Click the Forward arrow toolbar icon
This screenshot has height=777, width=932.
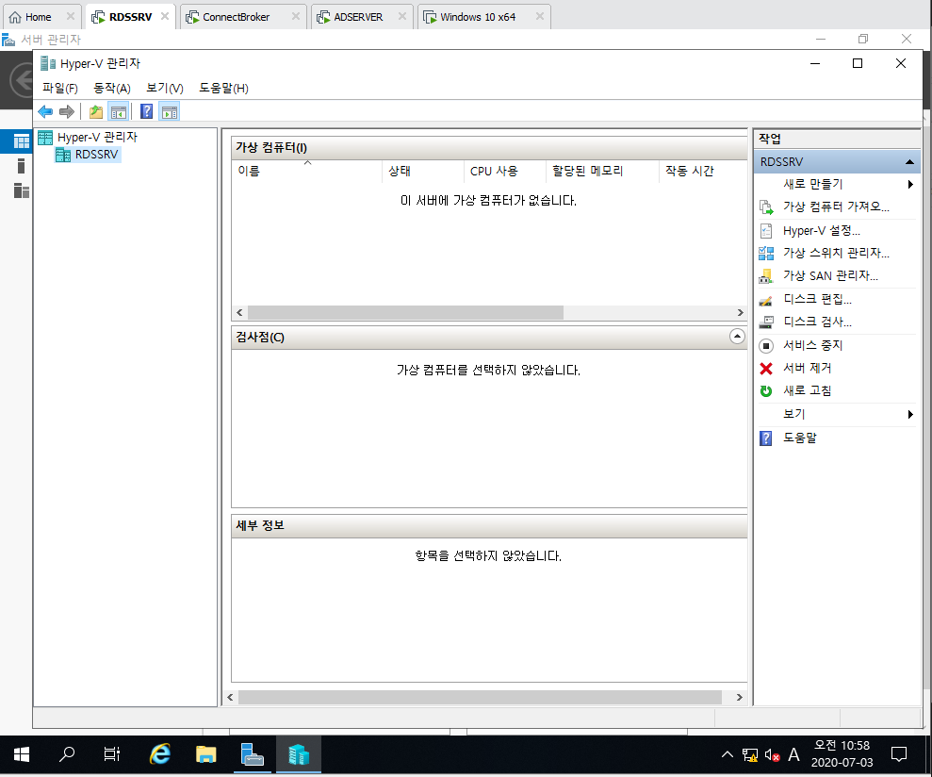tap(67, 111)
